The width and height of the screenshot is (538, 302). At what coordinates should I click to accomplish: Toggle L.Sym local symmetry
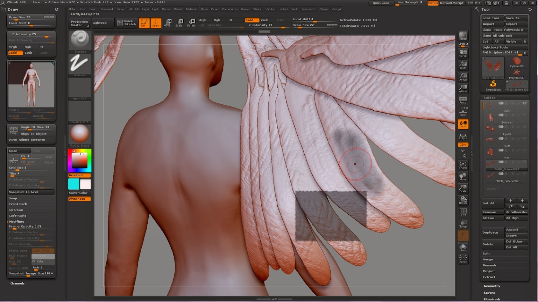tap(463, 136)
